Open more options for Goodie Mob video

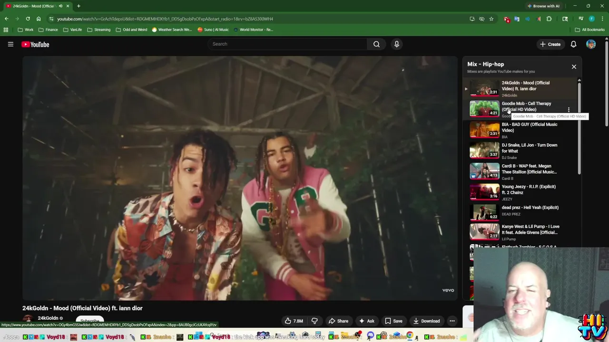click(569, 110)
